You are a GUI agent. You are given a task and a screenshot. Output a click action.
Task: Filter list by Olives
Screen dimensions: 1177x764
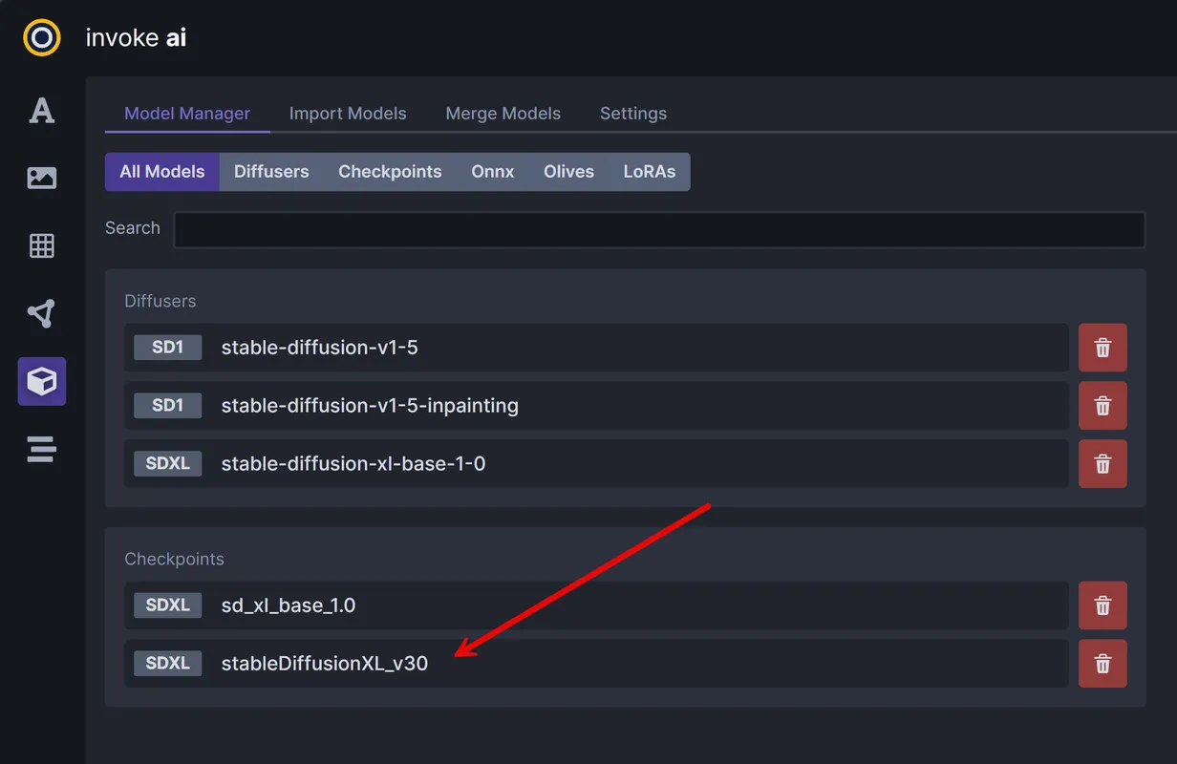568,172
